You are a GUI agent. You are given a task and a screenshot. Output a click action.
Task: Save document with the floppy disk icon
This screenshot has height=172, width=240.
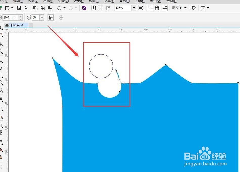coord(19,8)
